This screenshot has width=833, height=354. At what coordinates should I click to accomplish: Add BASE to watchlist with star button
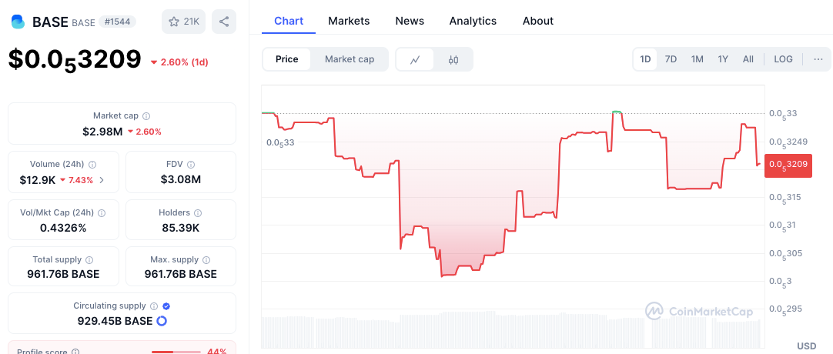tap(183, 22)
